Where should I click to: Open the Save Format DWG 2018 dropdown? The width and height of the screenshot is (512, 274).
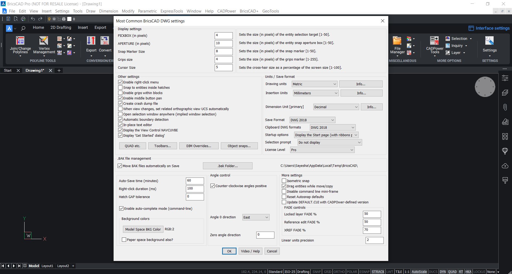pos(312,120)
